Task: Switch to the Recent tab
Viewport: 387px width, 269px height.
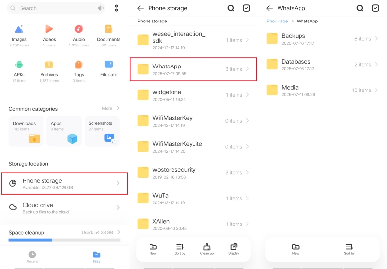Action: tap(32, 257)
